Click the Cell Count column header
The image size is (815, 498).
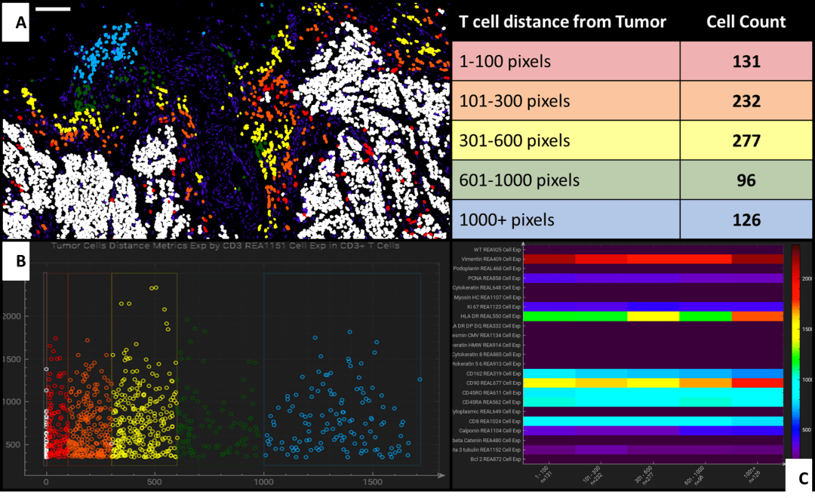746,22
